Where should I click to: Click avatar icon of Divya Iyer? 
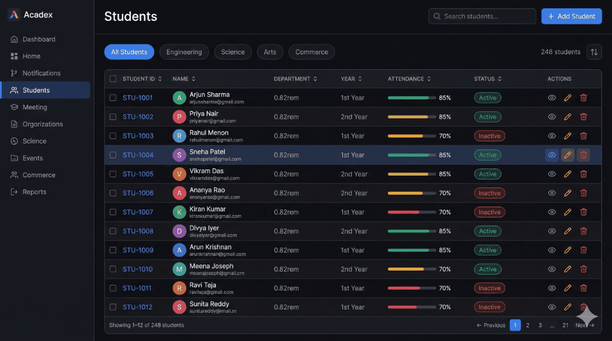pos(179,231)
